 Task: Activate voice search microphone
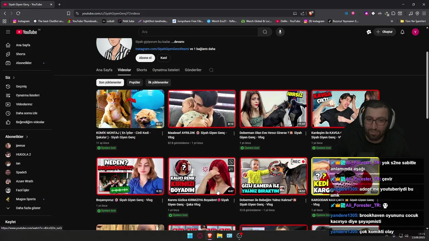click(280, 32)
